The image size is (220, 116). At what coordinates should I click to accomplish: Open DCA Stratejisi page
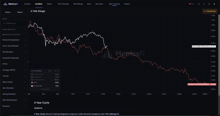[x=63, y=4]
